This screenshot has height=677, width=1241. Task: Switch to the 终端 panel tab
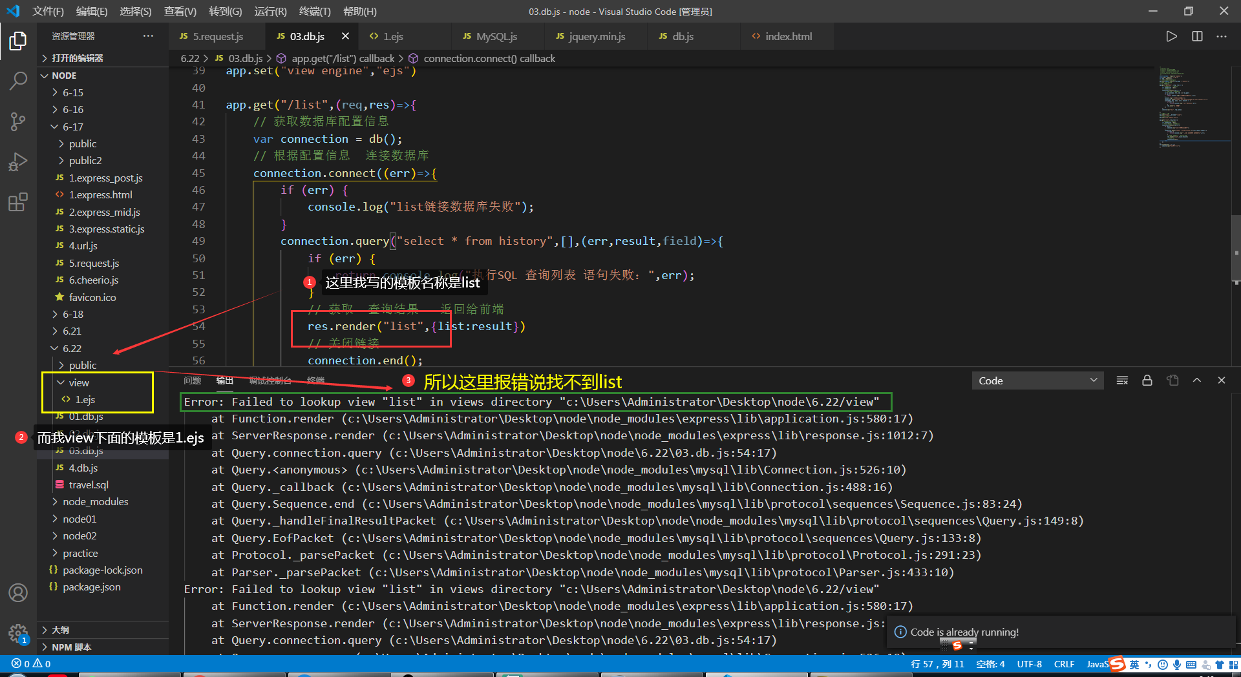click(x=315, y=380)
